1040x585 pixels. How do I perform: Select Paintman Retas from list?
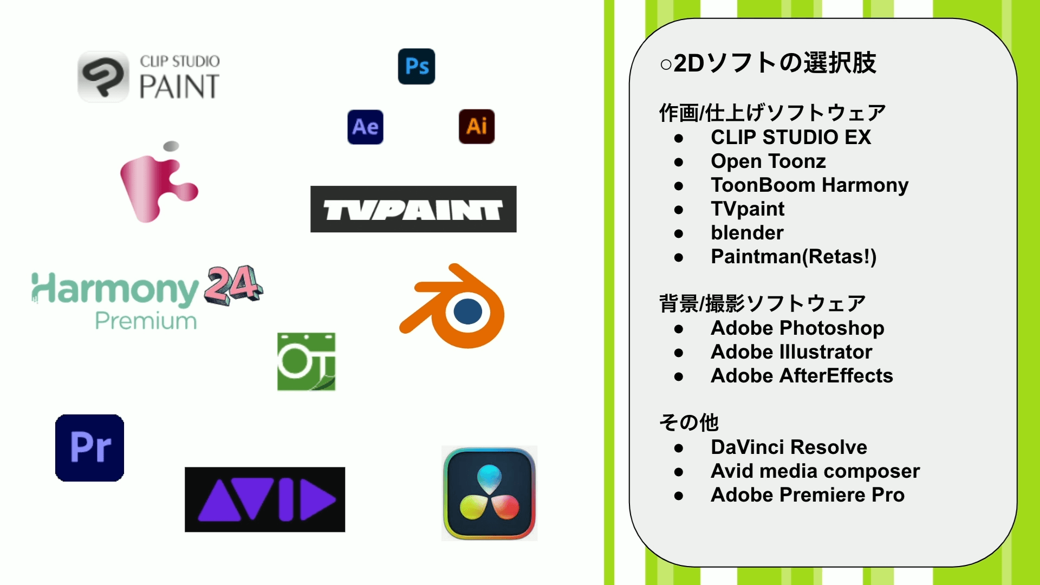[794, 256]
